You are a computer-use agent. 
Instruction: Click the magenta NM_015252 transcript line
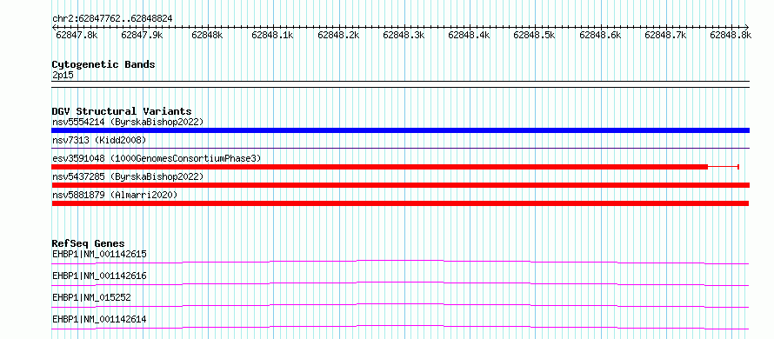[x=400, y=305]
